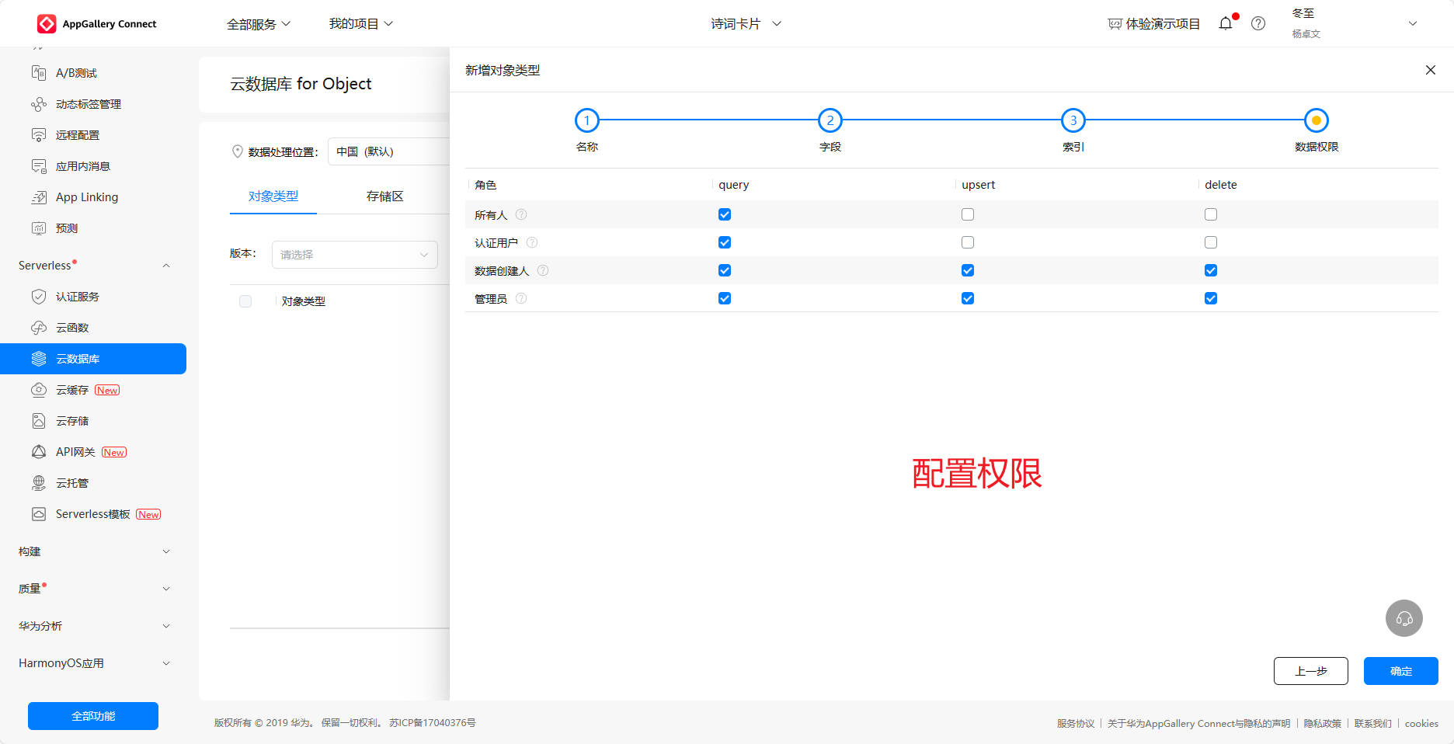Close the 新增对象类型 panel
1454x744 pixels.
[1431, 70]
